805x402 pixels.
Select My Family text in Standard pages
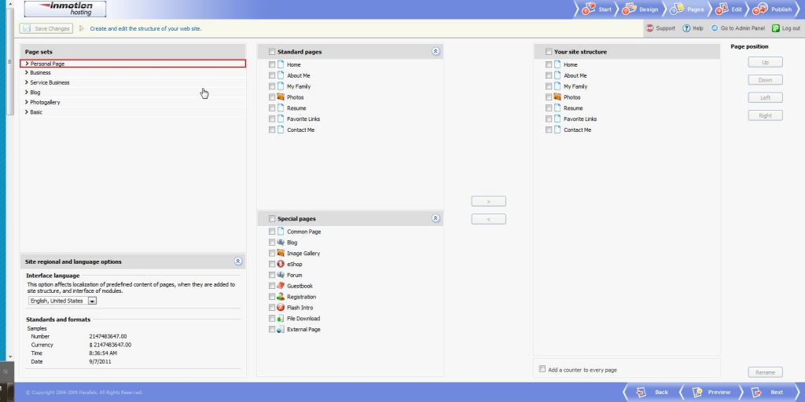[299, 86]
